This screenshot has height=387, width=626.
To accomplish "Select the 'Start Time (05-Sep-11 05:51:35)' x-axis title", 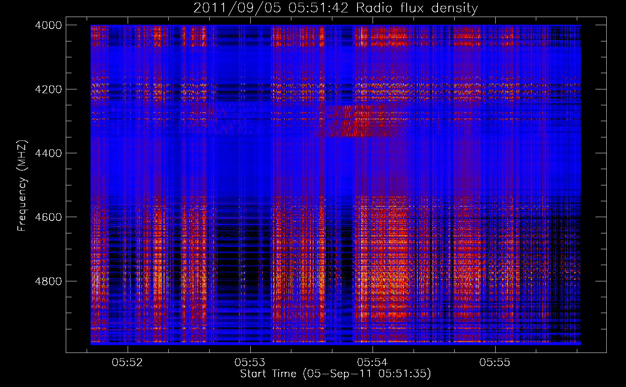I will [335, 374].
